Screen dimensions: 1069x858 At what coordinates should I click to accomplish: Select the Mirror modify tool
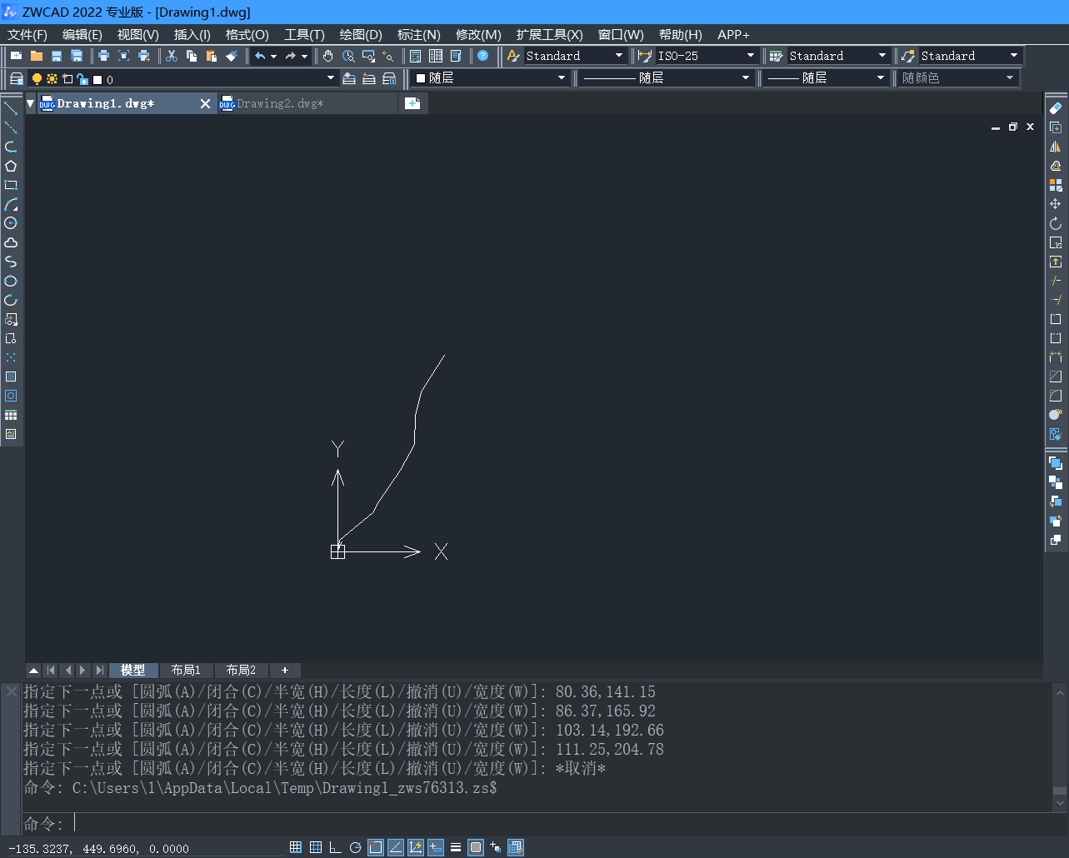pyautogui.click(x=1056, y=147)
